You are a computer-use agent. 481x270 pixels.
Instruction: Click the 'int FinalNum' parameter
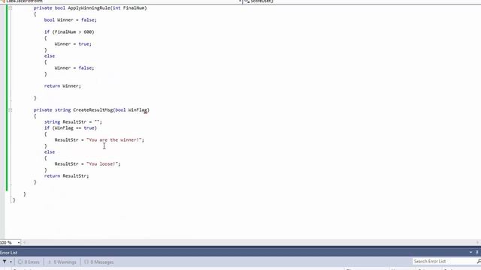(x=129, y=8)
